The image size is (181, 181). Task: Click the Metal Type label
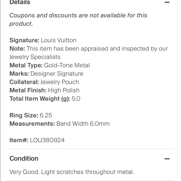pyautogui.click(x=26, y=65)
